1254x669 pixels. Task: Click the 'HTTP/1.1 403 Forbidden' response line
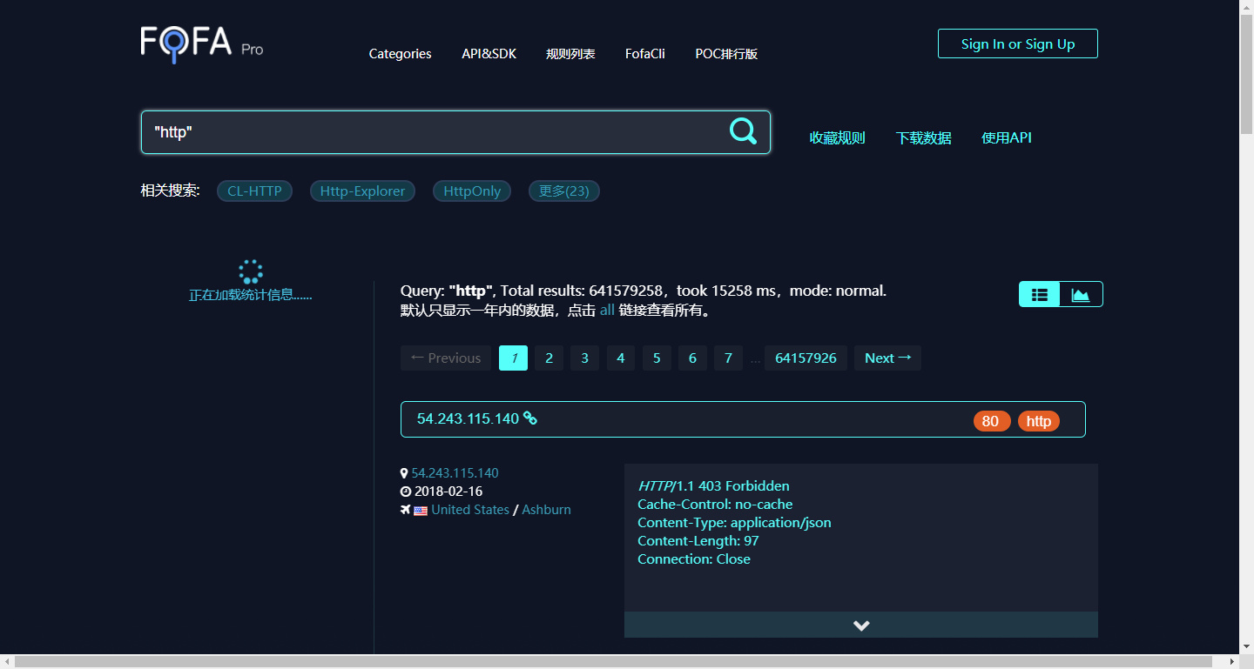pos(713,485)
